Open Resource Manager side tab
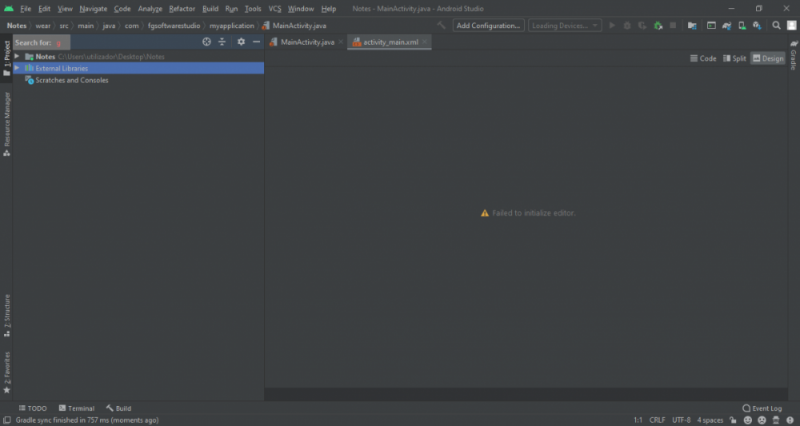 coord(6,124)
